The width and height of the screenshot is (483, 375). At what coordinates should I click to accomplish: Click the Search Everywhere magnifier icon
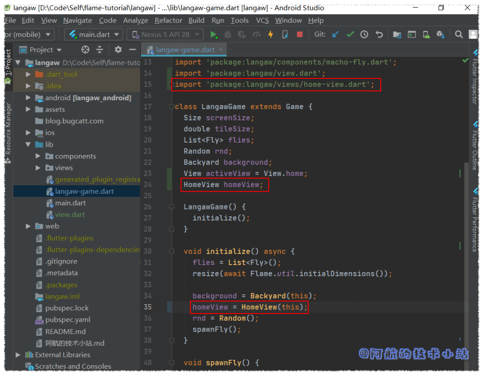click(458, 34)
